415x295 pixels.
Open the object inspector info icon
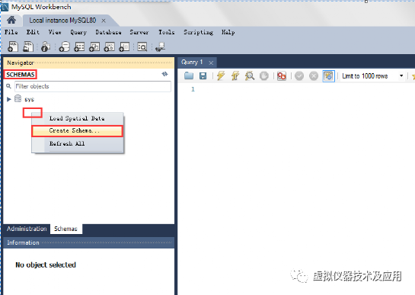click(46, 46)
